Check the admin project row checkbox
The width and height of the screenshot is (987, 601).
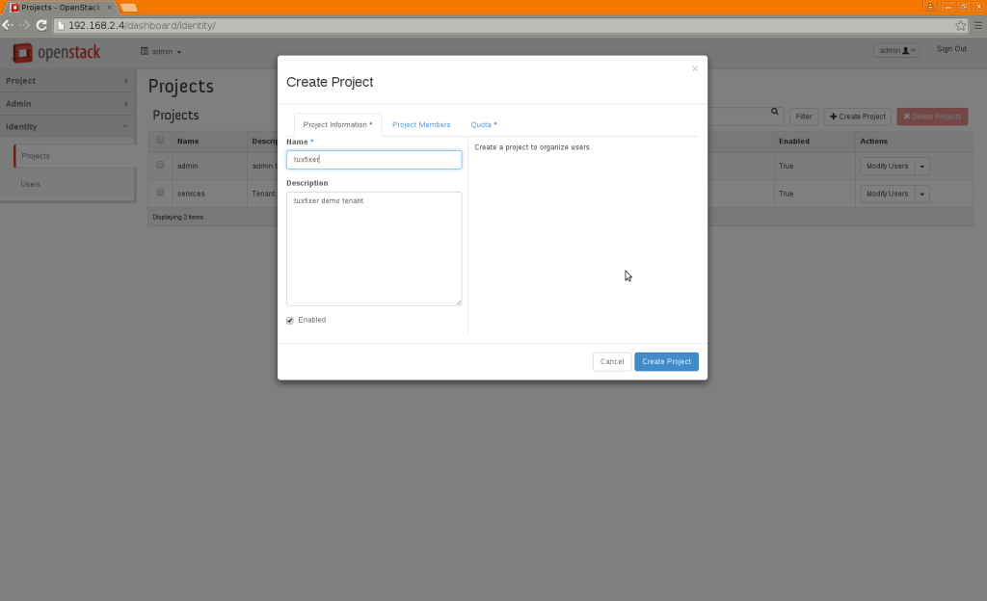(159, 165)
